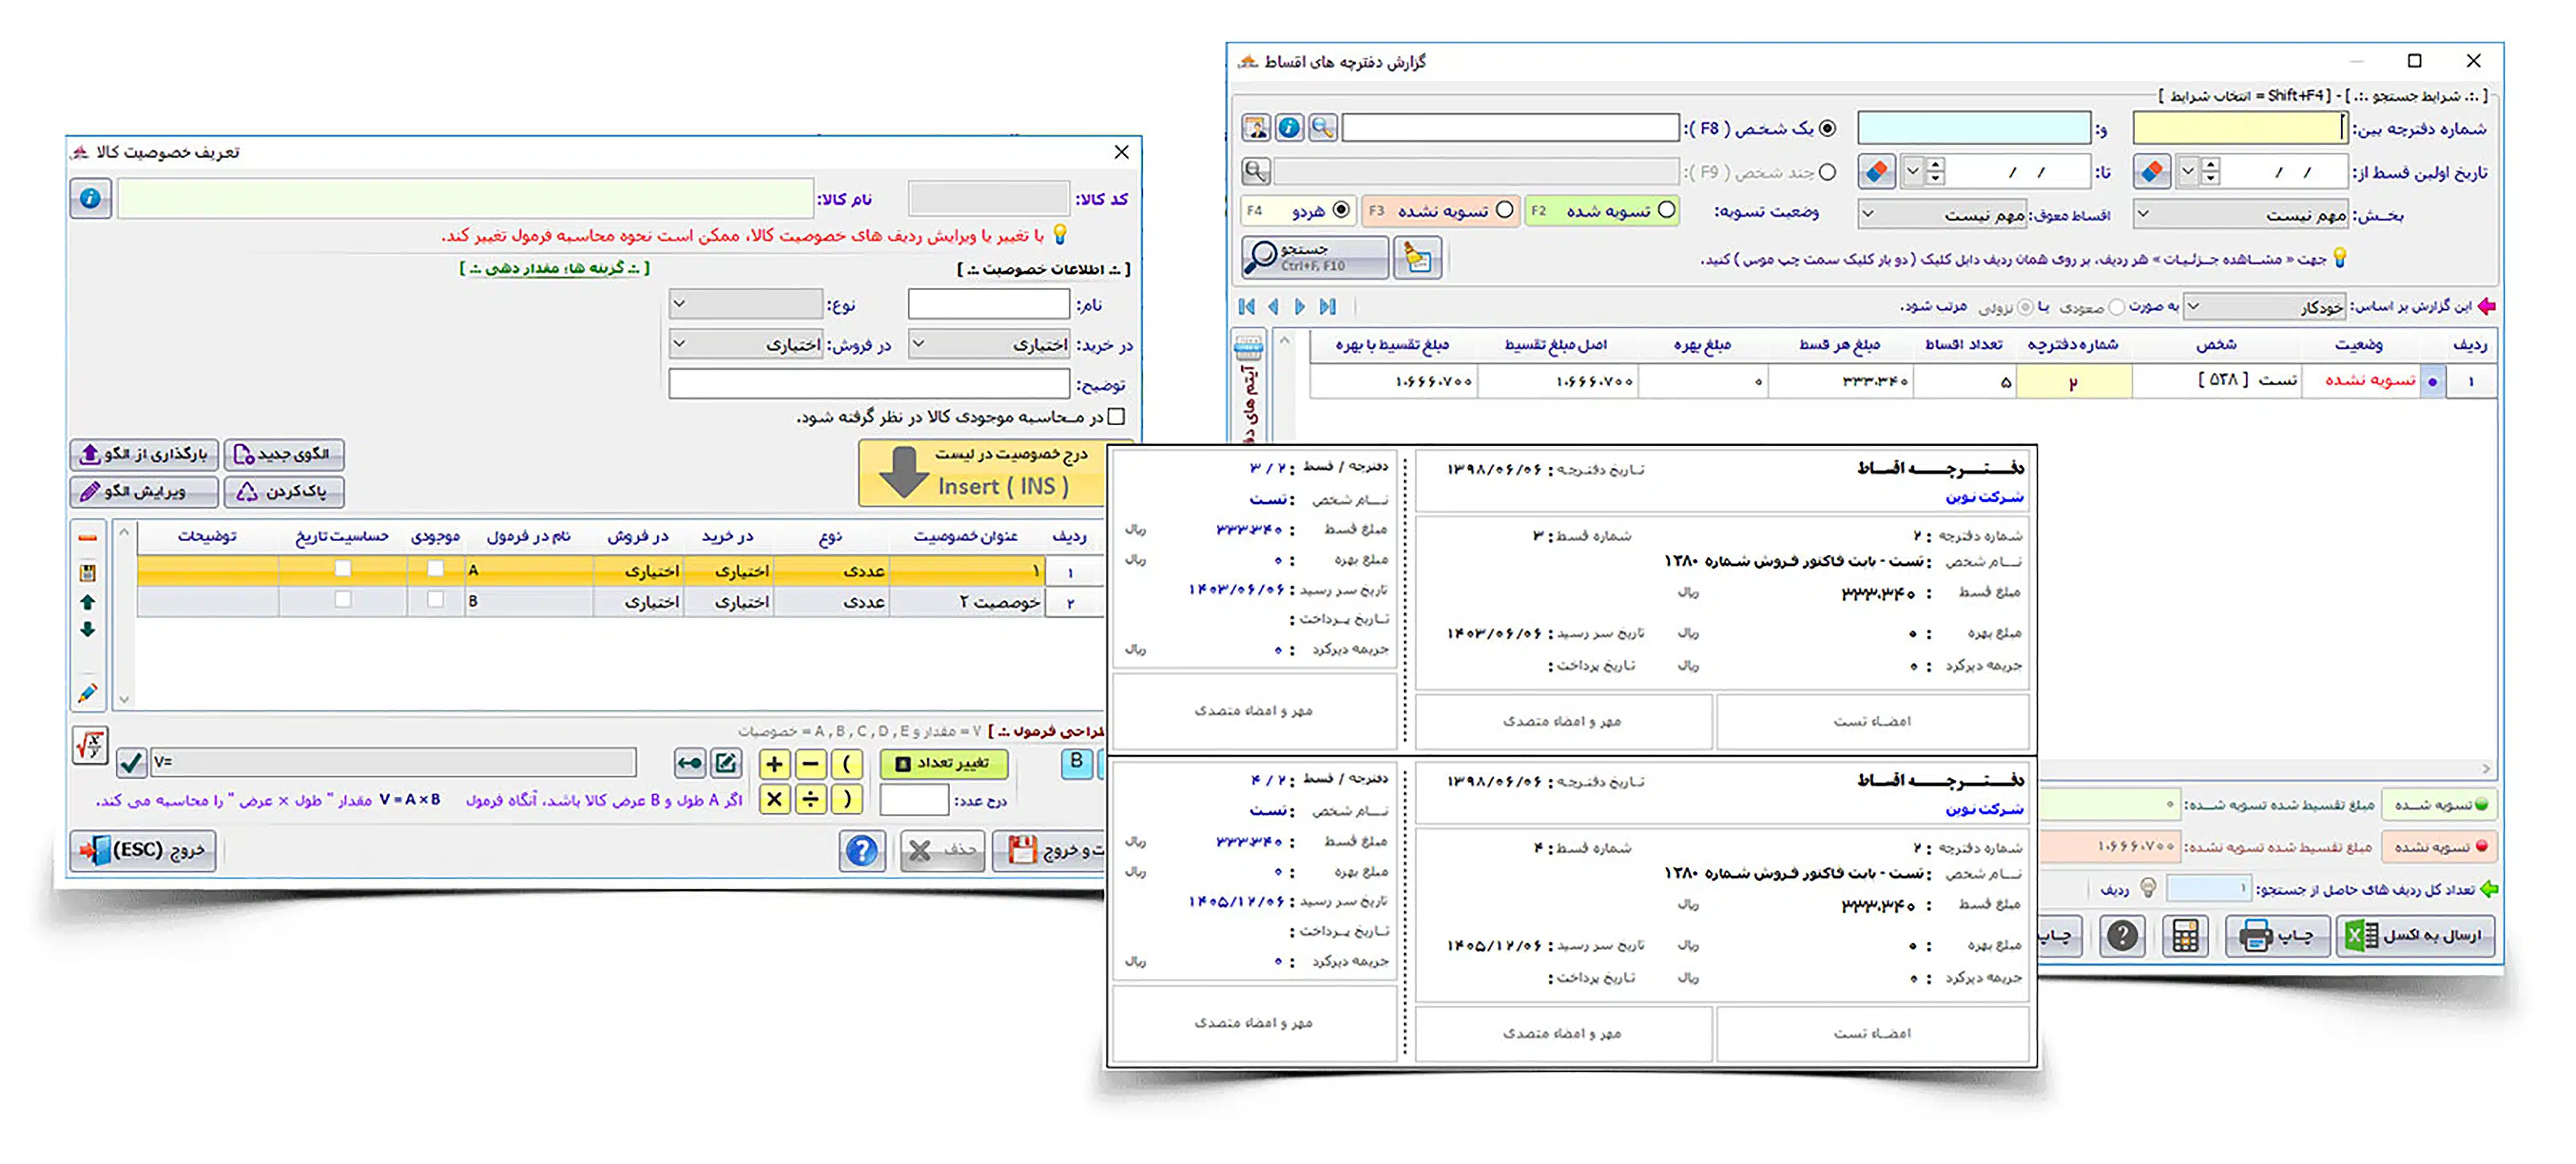The image size is (2576, 1164).
Task: Click the green change count button
Action: [x=943, y=763]
